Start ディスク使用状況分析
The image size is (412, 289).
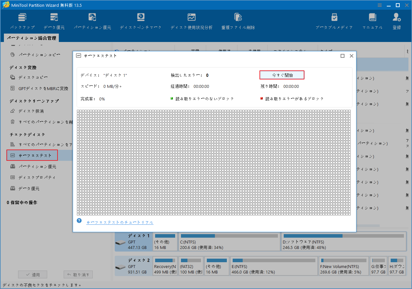click(x=191, y=20)
